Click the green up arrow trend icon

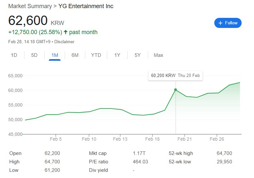[x=66, y=32]
